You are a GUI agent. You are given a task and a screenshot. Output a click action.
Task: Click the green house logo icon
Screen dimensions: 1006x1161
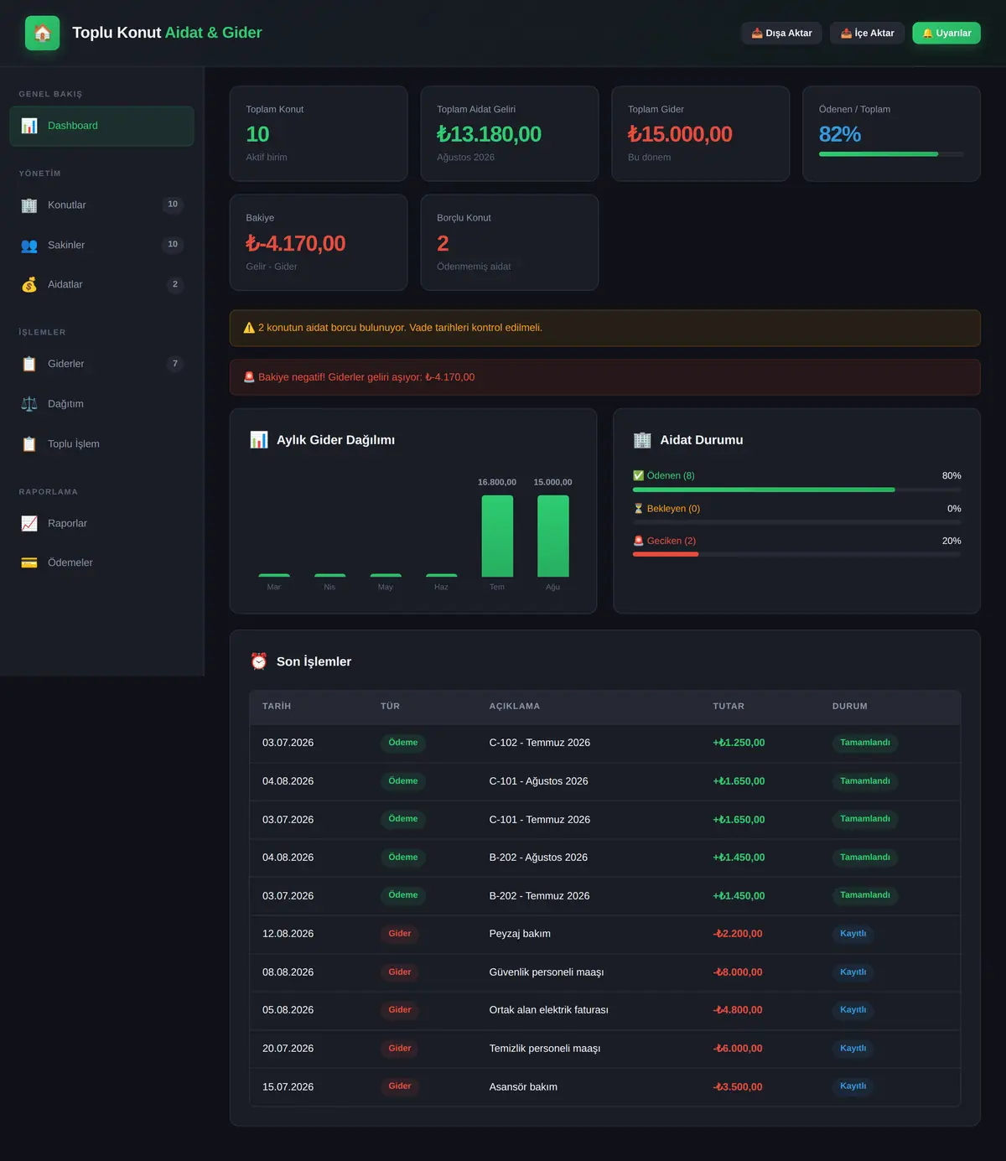click(43, 33)
